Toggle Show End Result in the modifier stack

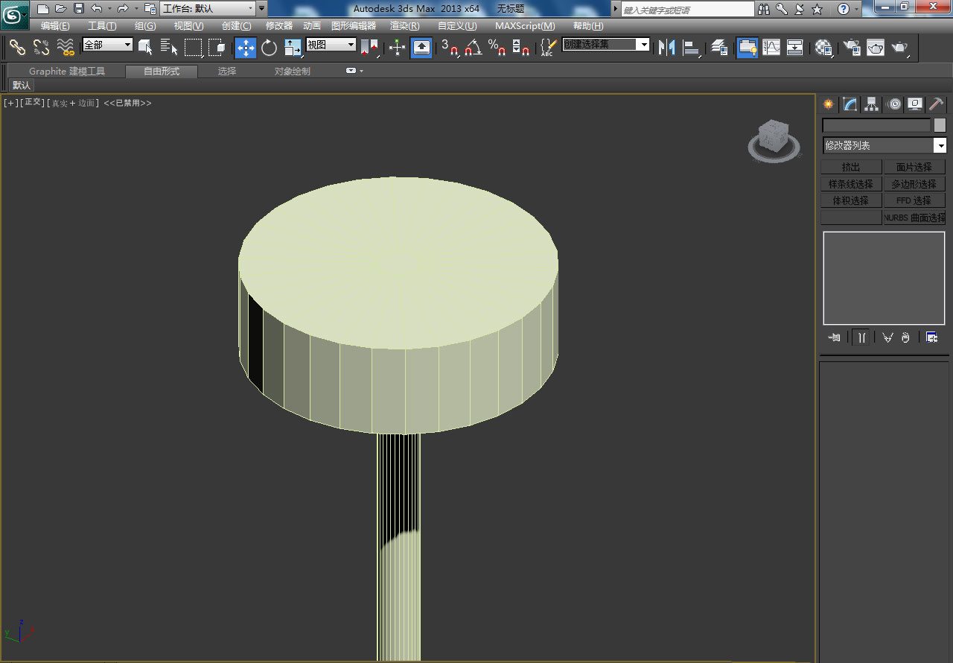(861, 337)
